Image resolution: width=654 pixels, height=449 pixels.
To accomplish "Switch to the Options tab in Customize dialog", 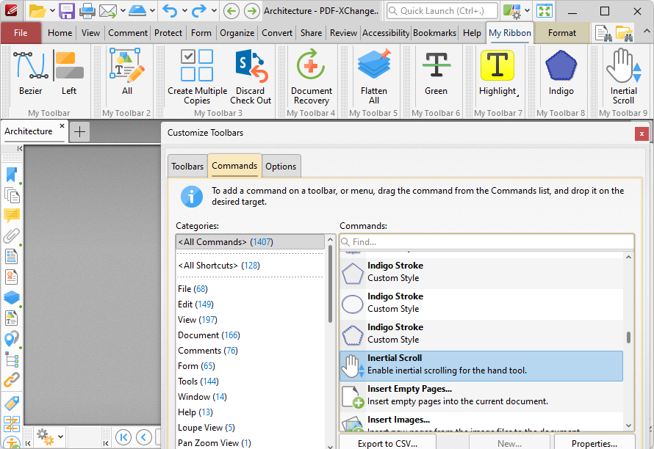I will click(x=281, y=167).
